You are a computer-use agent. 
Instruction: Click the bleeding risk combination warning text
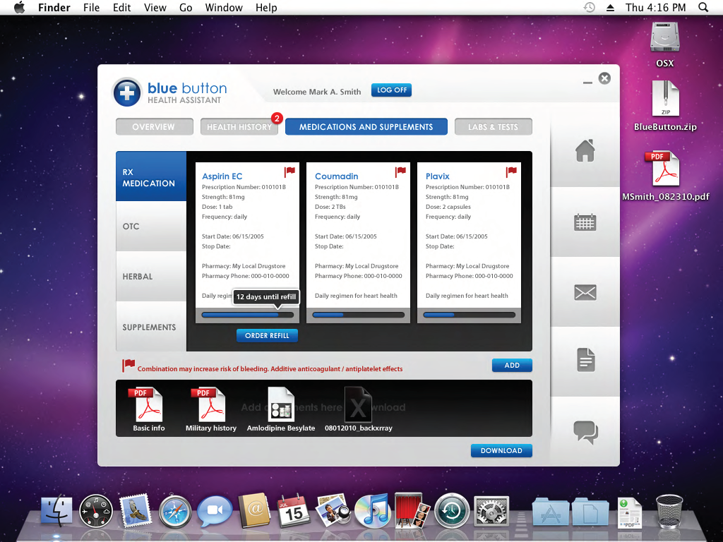coord(270,368)
